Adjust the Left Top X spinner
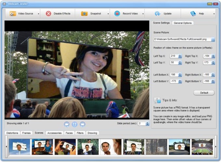 tap(180, 56)
